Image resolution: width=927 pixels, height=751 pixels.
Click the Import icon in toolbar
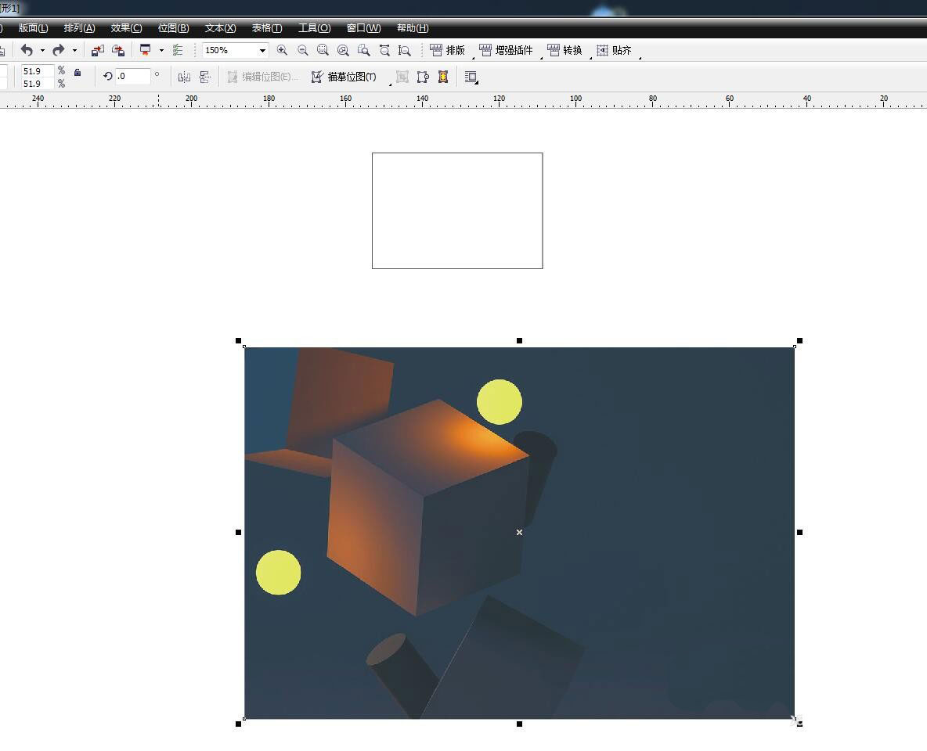coord(97,50)
